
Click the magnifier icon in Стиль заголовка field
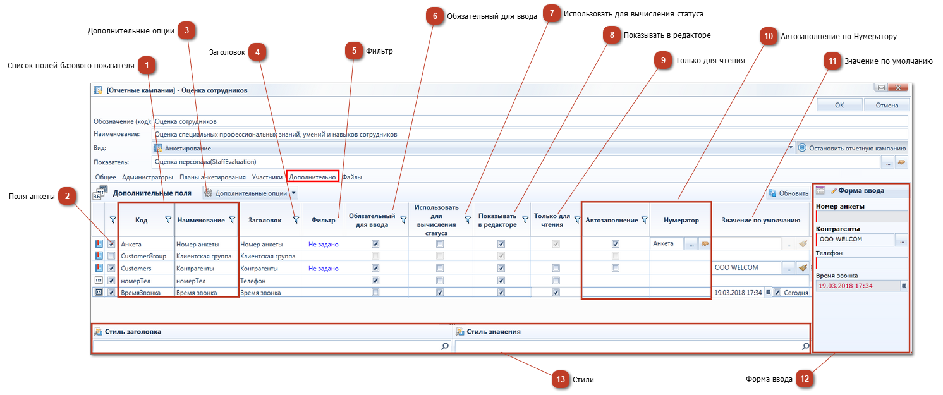pos(445,346)
